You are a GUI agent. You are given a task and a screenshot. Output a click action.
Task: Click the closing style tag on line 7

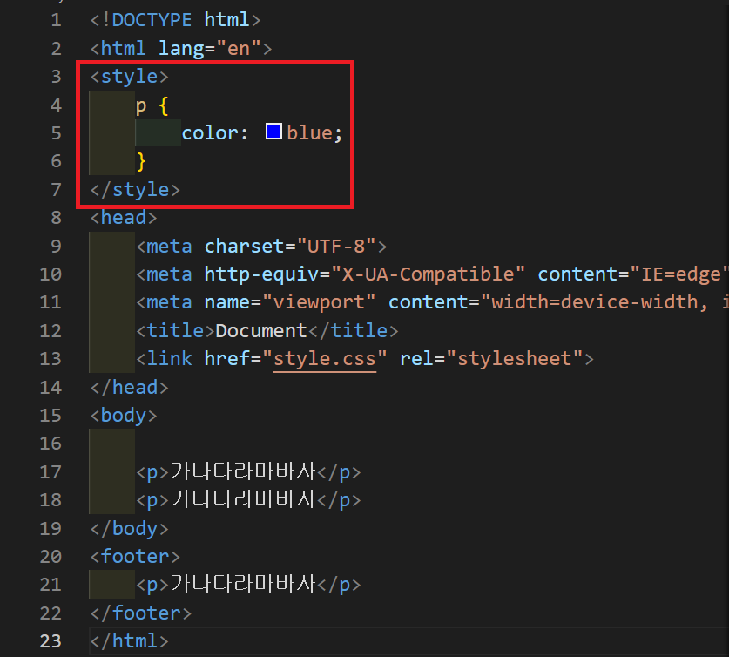135,190
